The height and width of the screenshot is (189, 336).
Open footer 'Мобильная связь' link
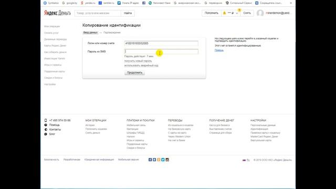tap(136, 125)
